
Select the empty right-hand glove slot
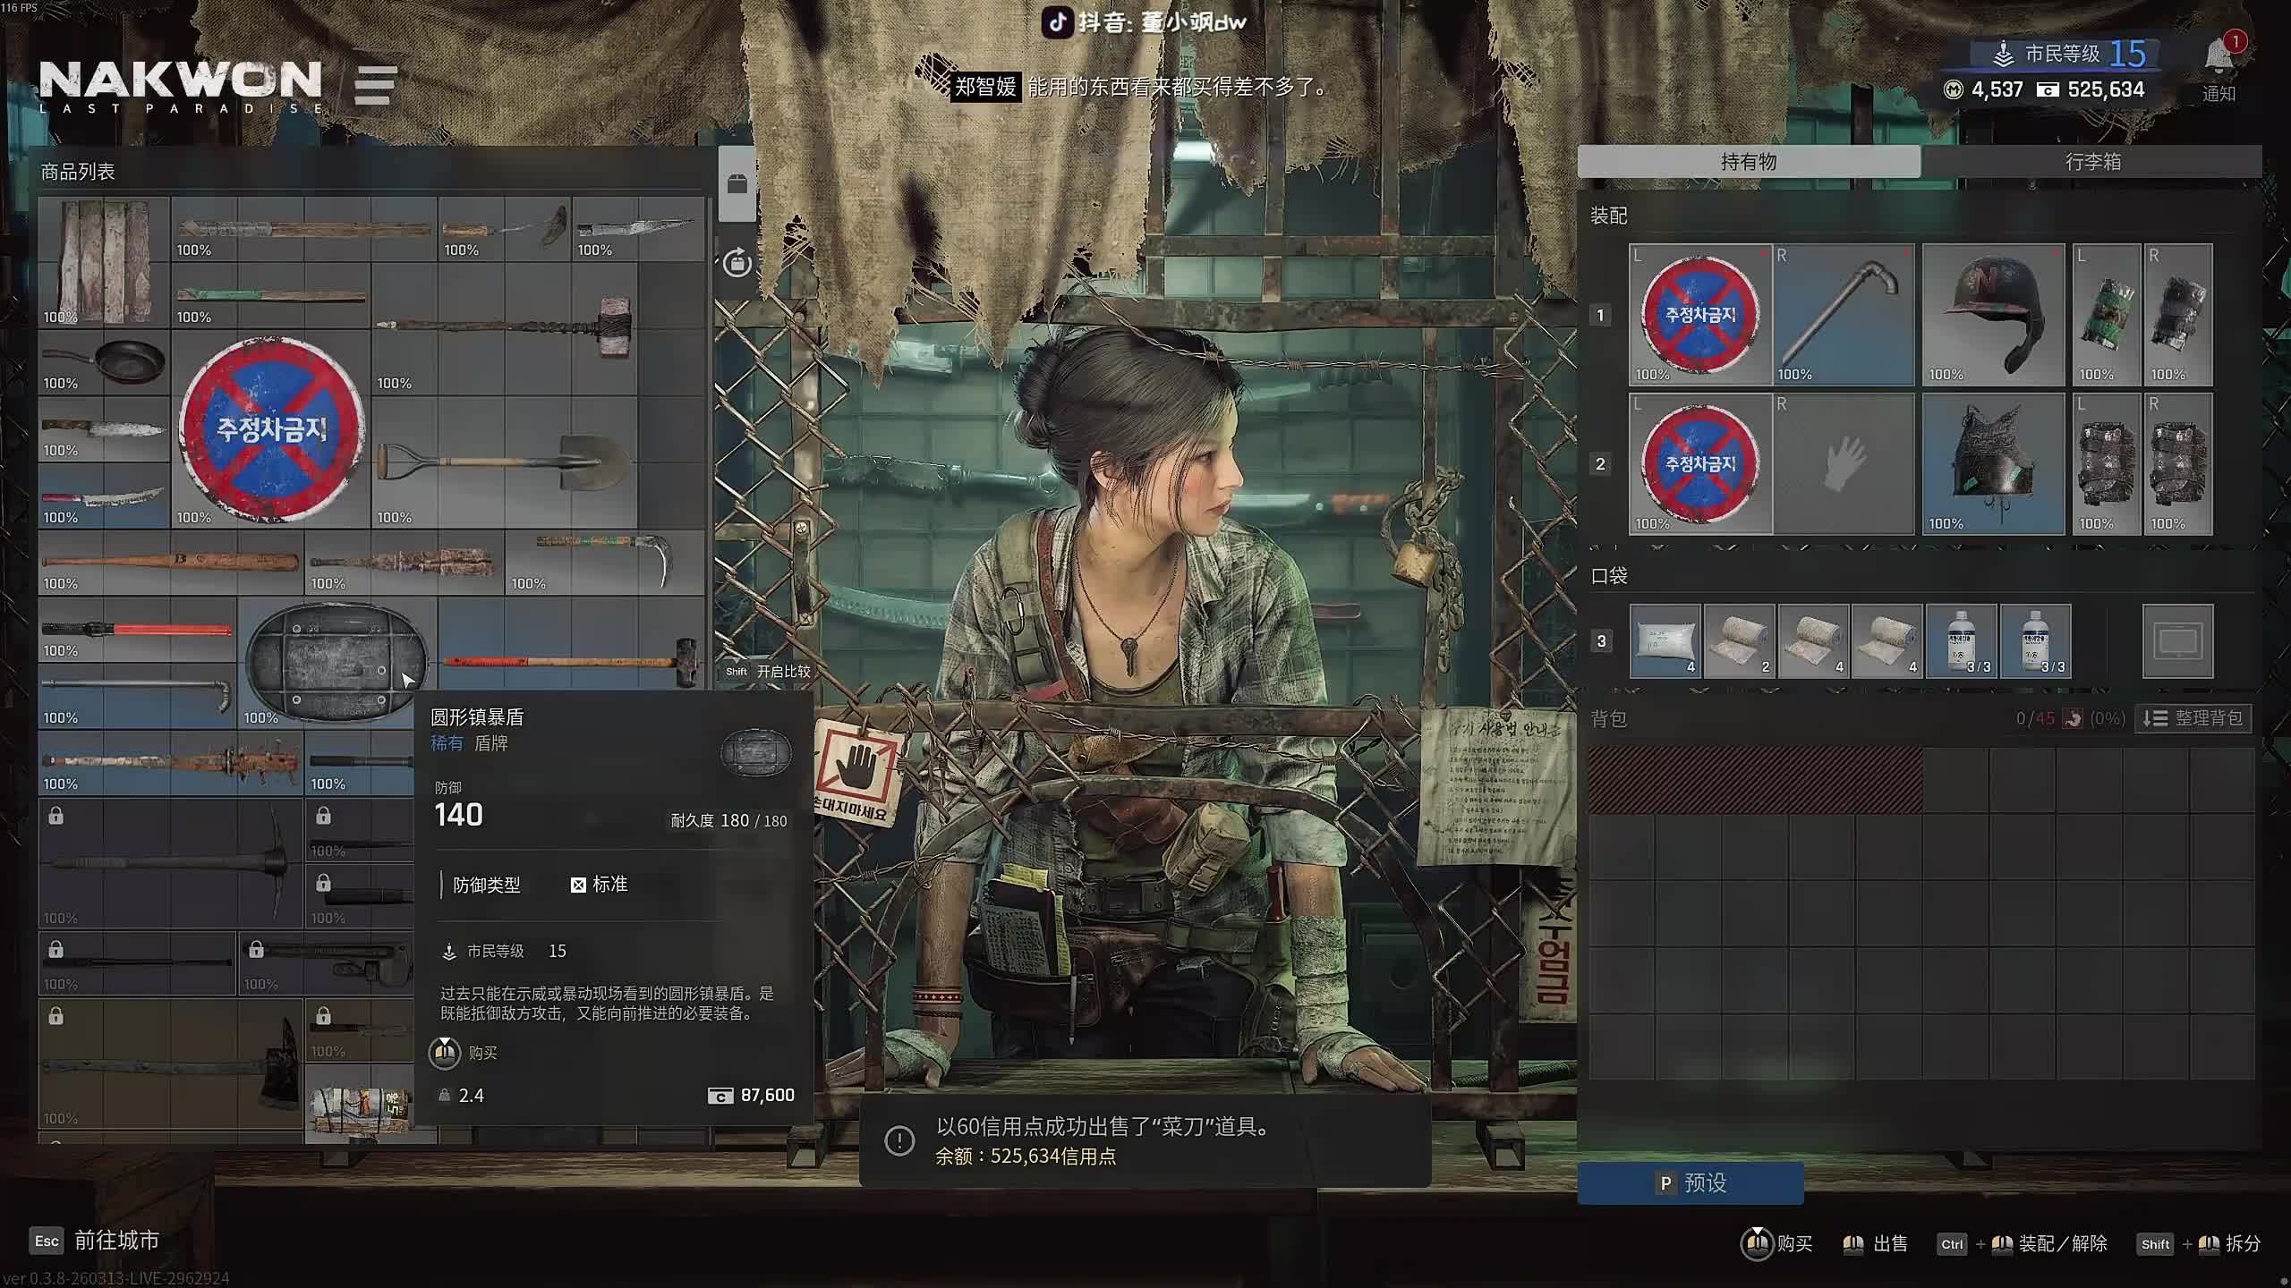point(1843,463)
